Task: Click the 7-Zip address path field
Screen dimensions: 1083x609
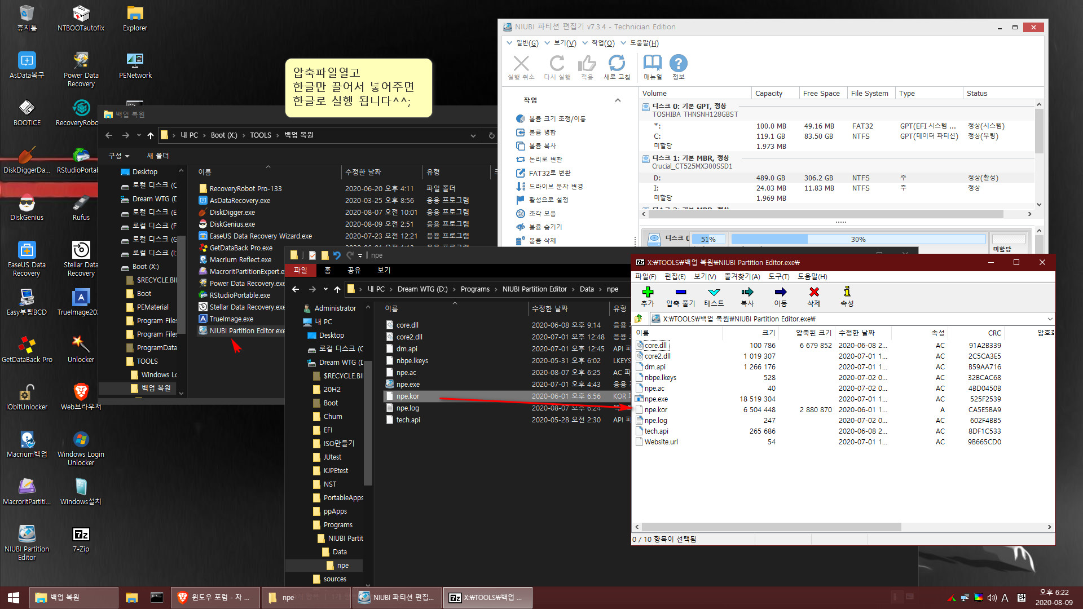Action: (x=852, y=319)
